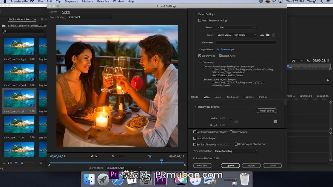
Task: Switch bin to list view icon
Action: [x=10, y=163]
